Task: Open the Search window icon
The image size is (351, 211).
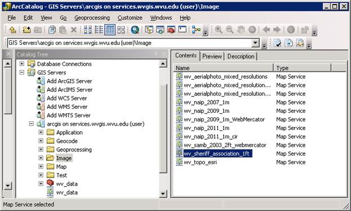Action: [160, 29]
